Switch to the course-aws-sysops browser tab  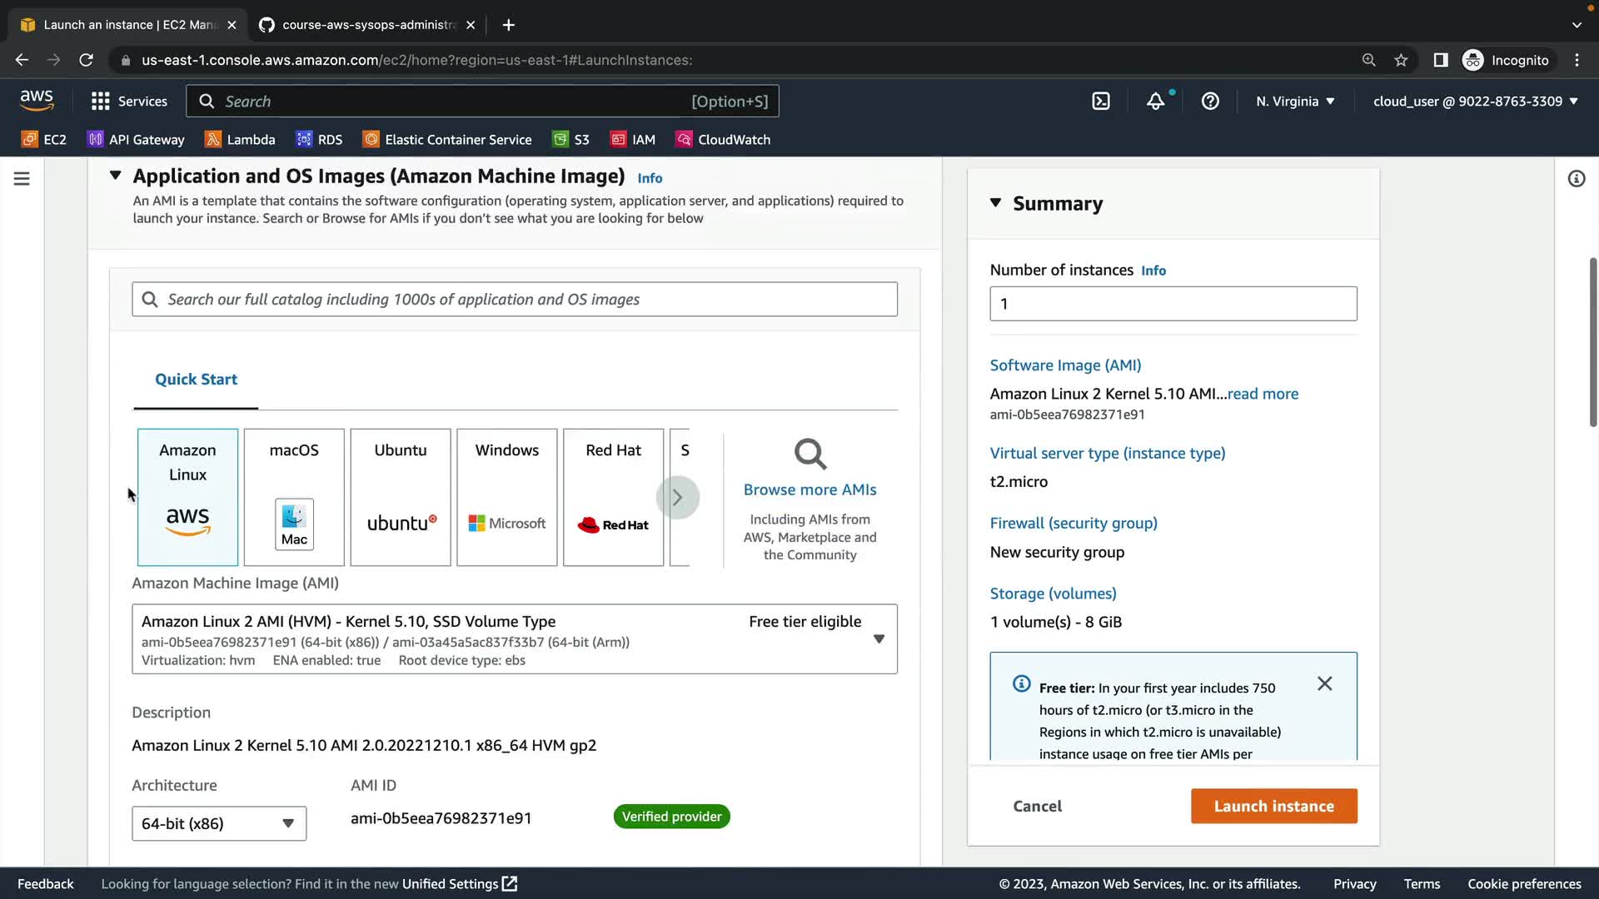click(366, 25)
